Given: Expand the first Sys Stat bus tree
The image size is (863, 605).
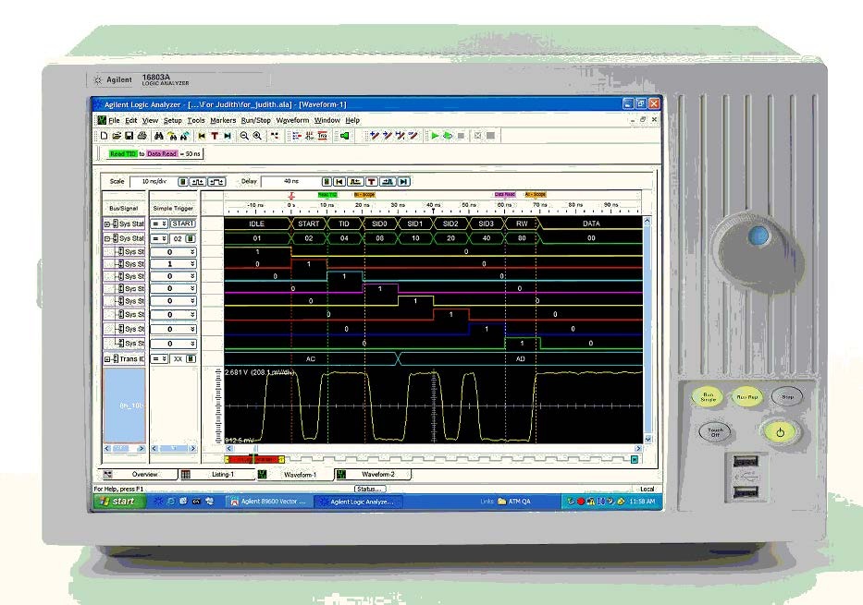Looking at the screenshot, I should click(x=107, y=224).
